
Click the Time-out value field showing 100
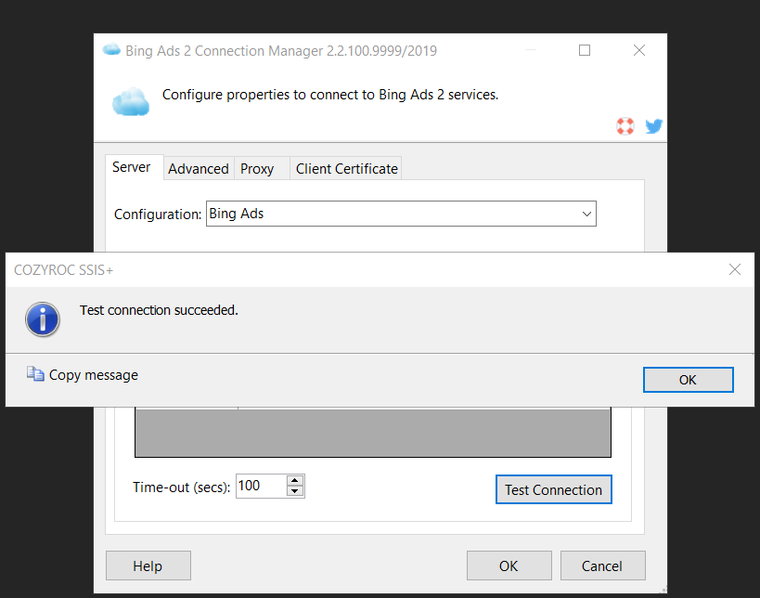[x=261, y=486]
